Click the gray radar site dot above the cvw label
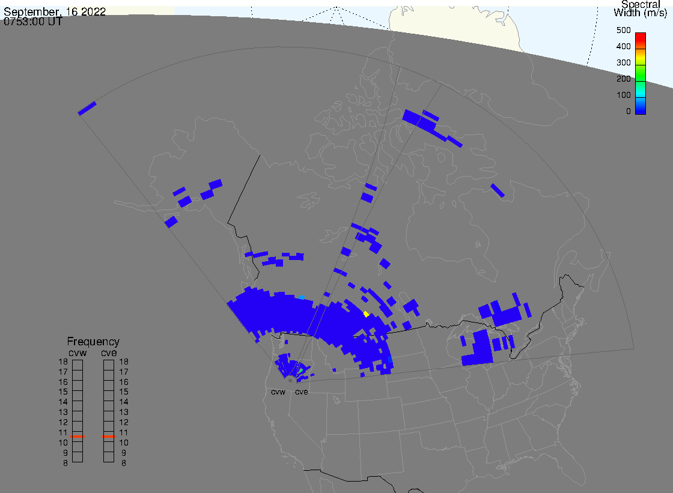 click(290, 381)
